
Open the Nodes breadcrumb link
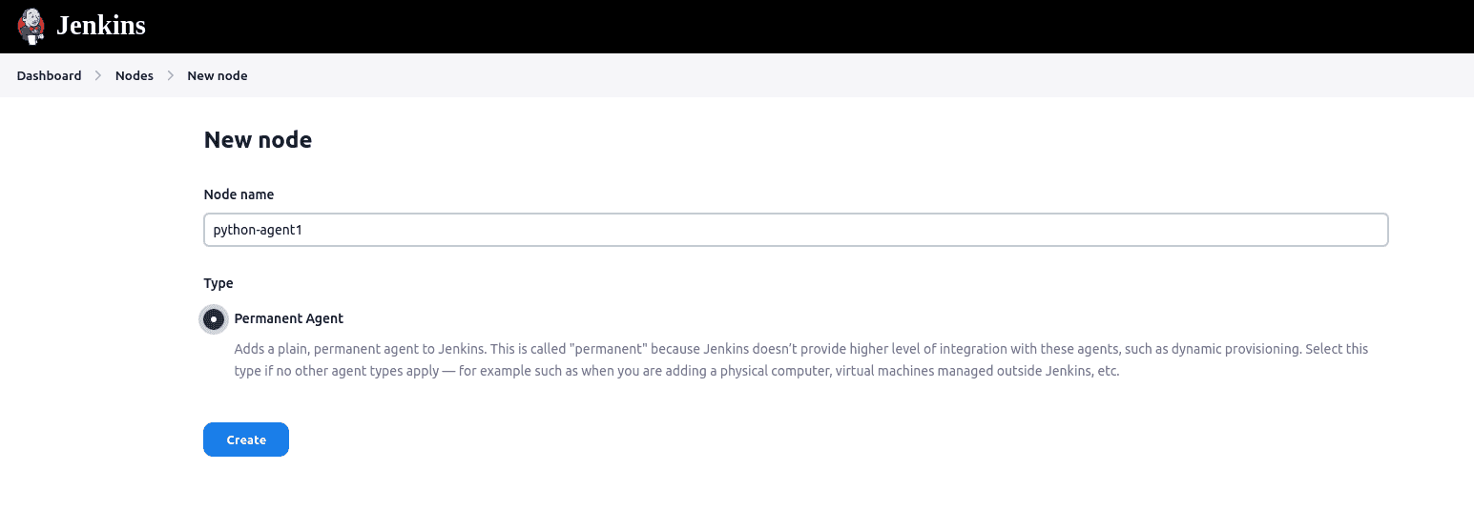(x=135, y=75)
